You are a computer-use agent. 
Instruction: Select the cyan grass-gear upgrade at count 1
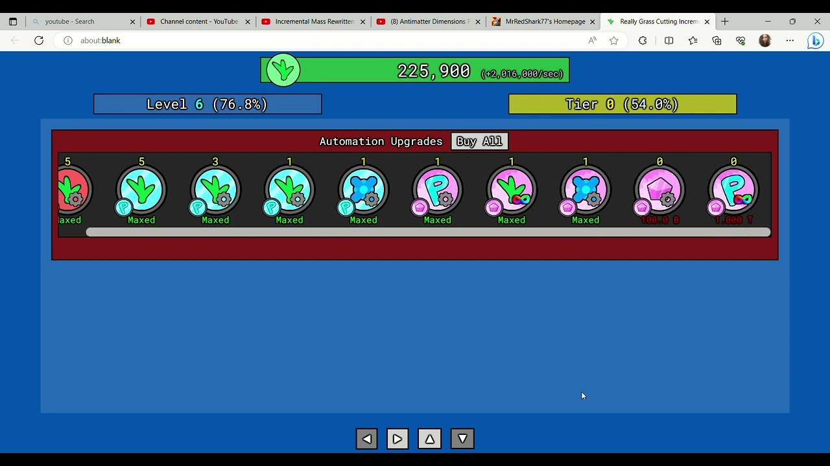289,190
